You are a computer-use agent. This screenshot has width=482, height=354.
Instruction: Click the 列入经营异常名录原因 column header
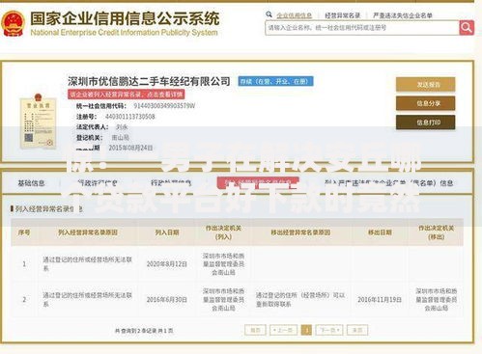tap(88, 232)
